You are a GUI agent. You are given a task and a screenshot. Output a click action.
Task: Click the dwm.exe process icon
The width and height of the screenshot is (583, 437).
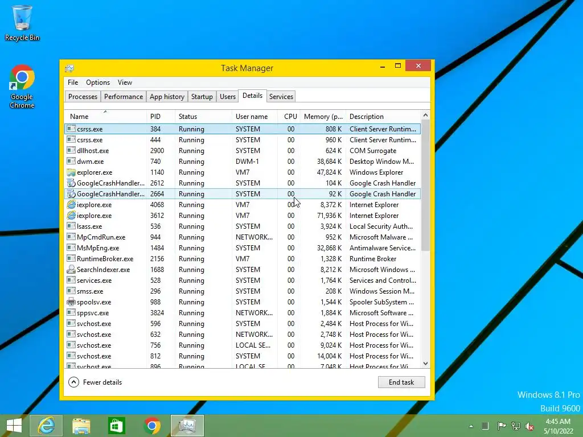(x=71, y=161)
